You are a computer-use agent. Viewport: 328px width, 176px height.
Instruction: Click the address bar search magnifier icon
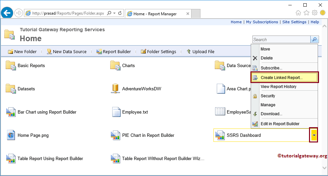point(109,13)
